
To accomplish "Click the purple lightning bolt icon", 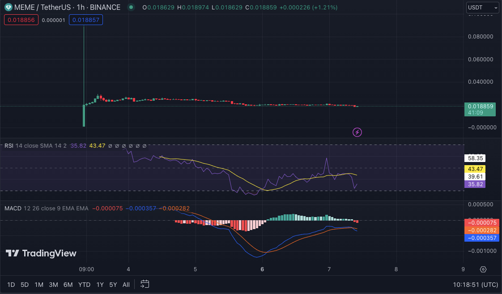I will [357, 132].
